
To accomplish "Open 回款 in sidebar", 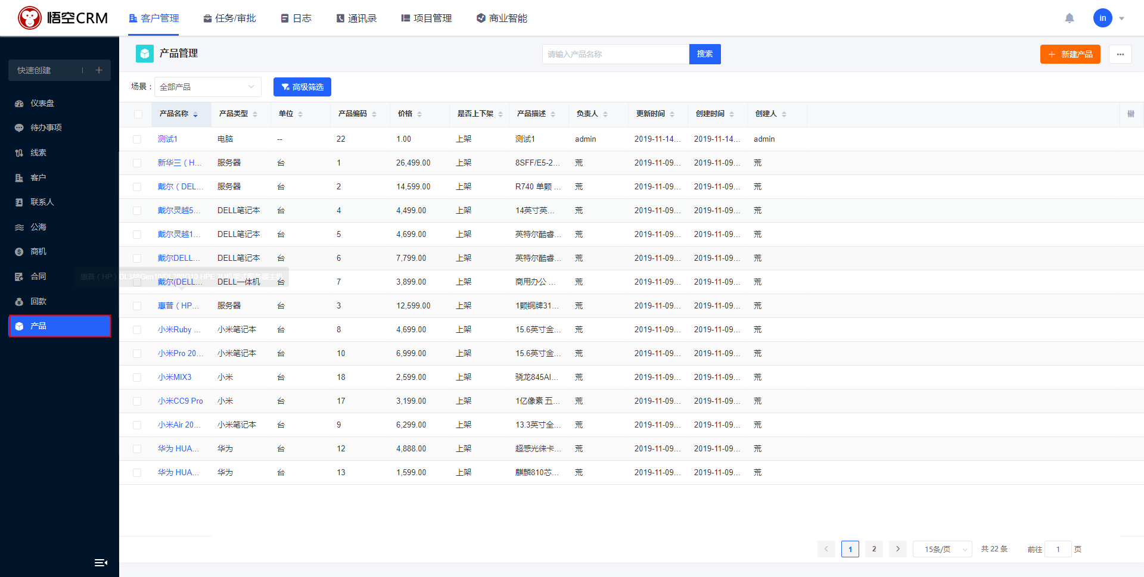I will click(60, 301).
